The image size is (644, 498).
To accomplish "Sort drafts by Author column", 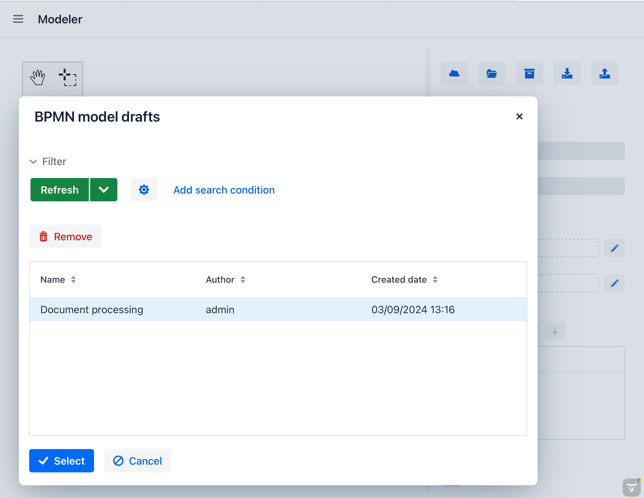I will (243, 279).
